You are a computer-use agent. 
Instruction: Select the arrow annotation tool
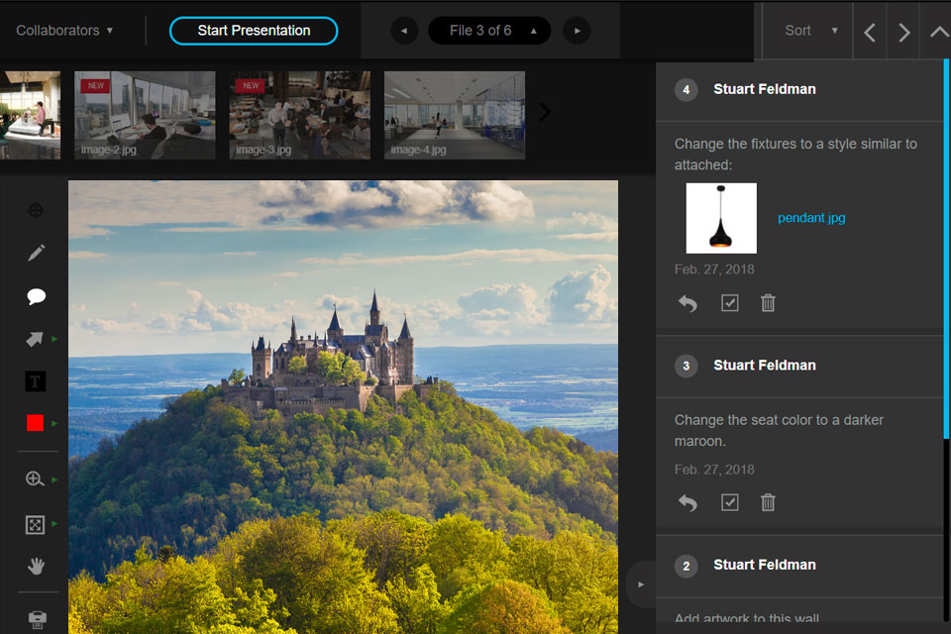click(x=35, y=339)
